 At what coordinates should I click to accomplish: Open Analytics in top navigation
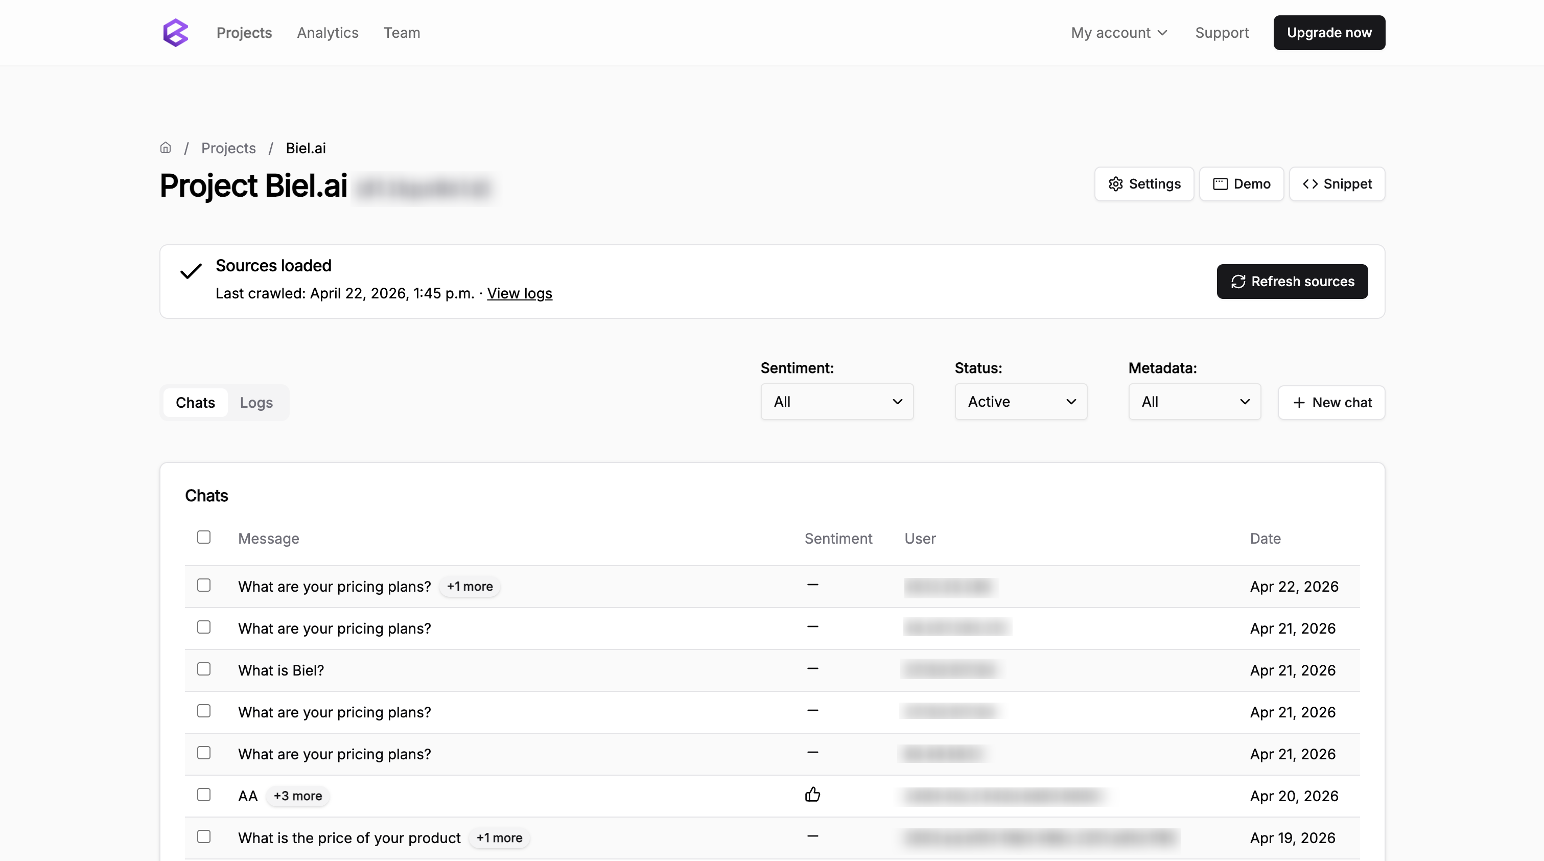tap(327, 32)
